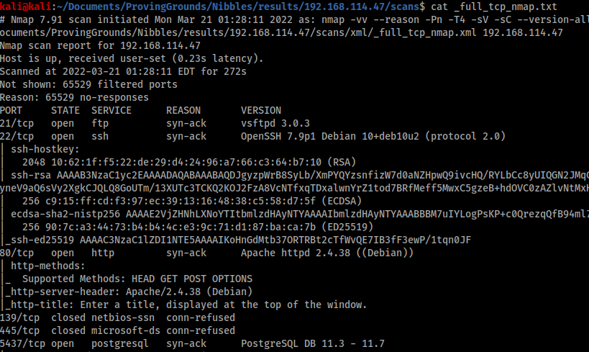Click the http-server-header line

click(x=129, y=292)
